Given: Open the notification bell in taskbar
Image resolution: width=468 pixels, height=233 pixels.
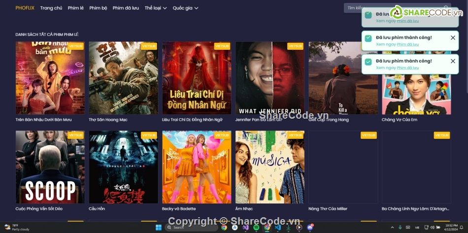Looking at the screenshot, I should [462, 227].
